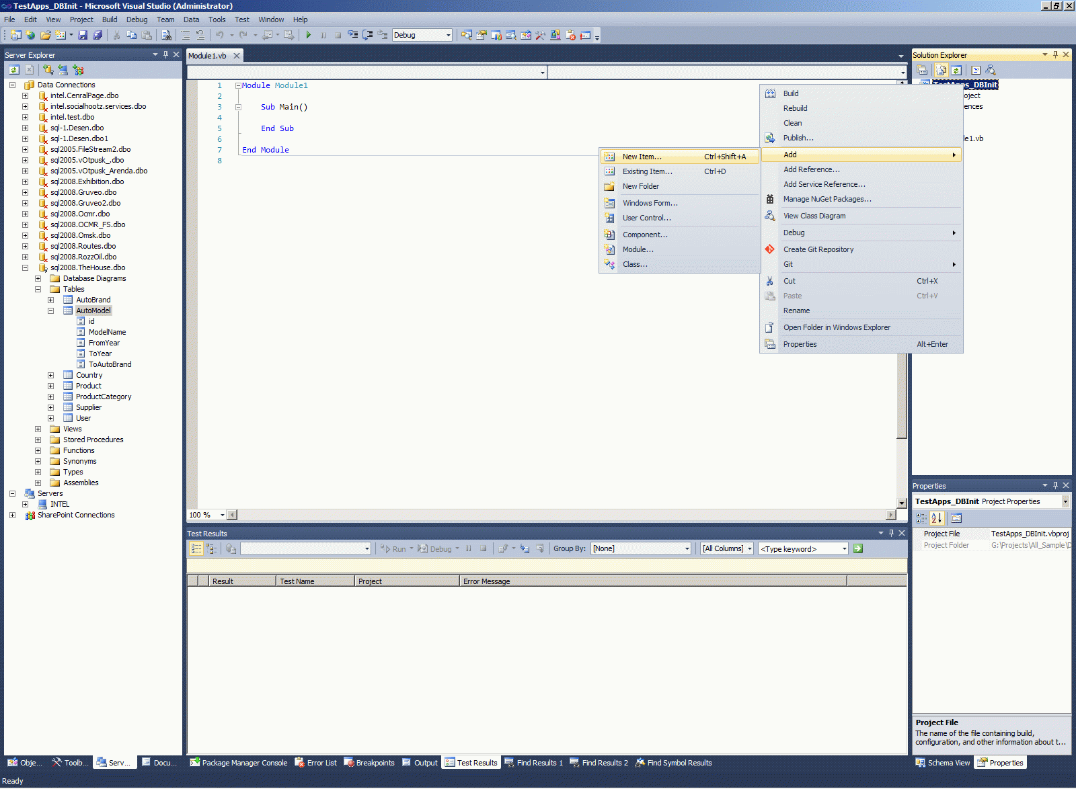The width and height of the screenshot is (1076, 789).
Task: Click the Copy icon in main toolbar
Action: coord(132,35)
